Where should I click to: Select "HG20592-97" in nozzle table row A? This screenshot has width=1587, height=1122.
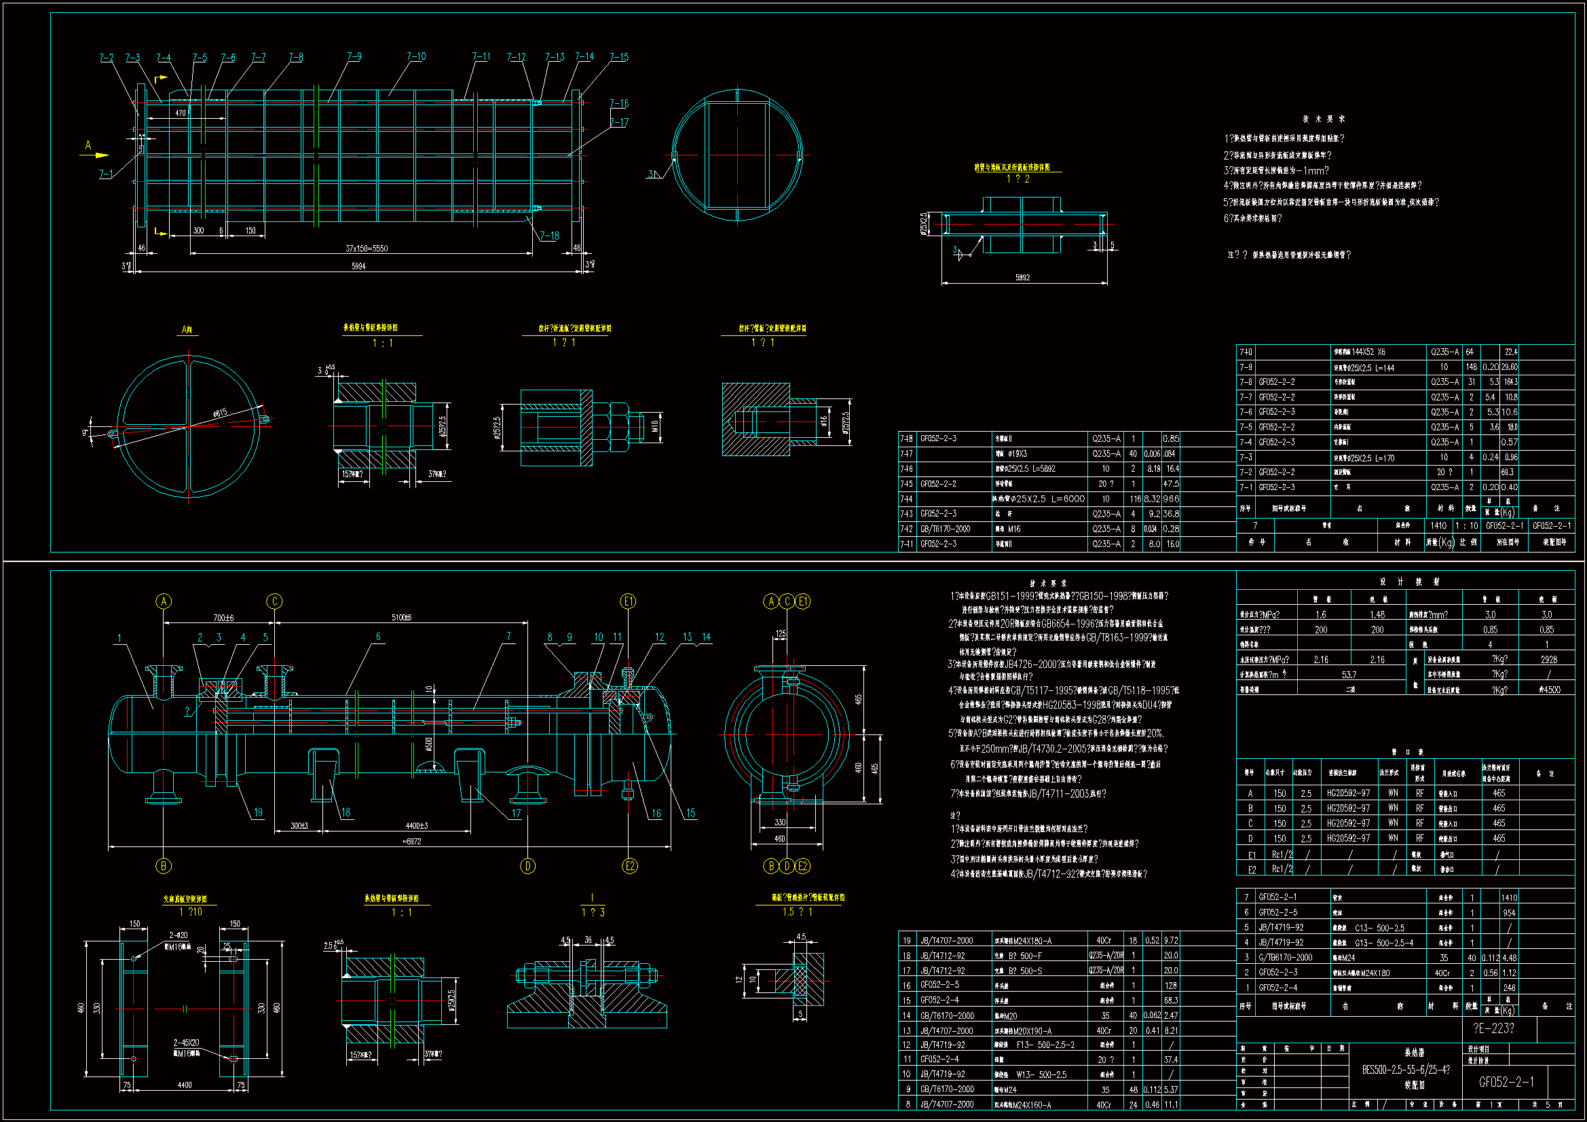(x=1348, y=793)
